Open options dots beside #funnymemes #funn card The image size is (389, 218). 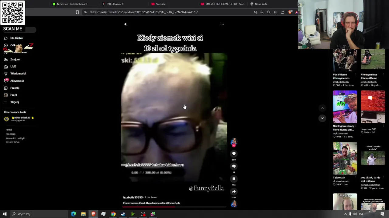[x=384, y=74]
